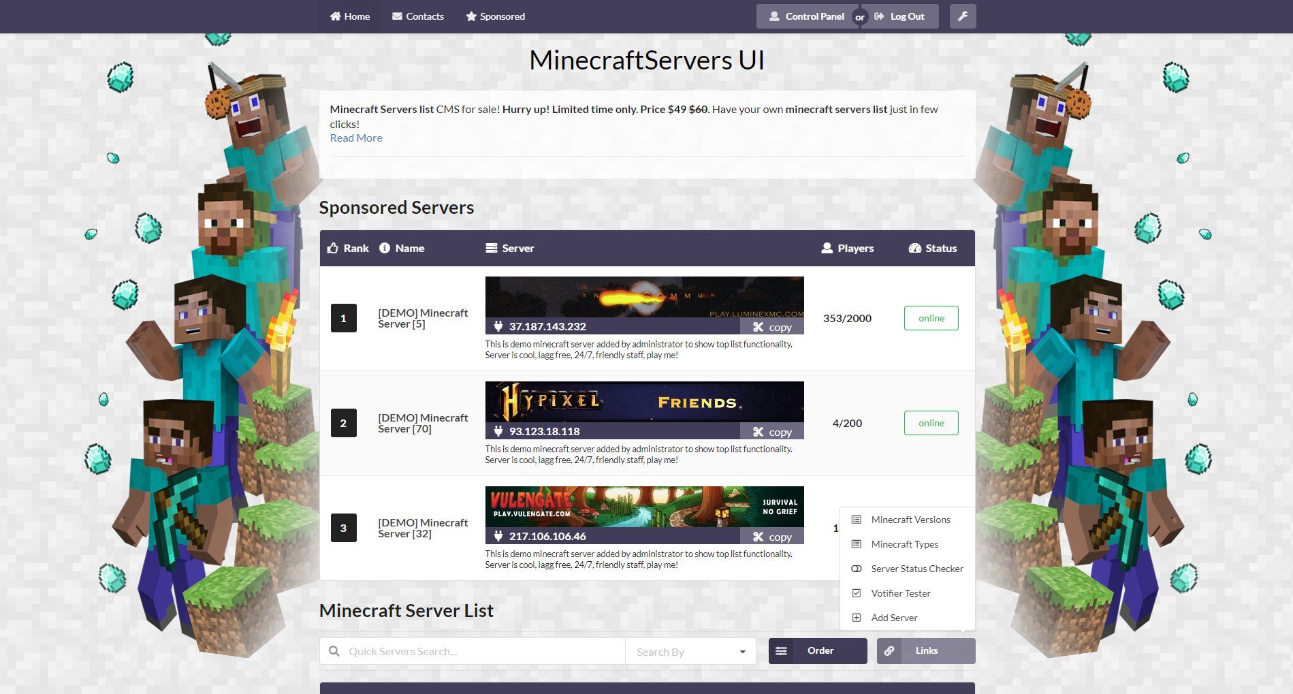The height and width of the screenshot is (694, 1293).
Task: Expand the Search By dropdown
Action: (x=690, y=651)
